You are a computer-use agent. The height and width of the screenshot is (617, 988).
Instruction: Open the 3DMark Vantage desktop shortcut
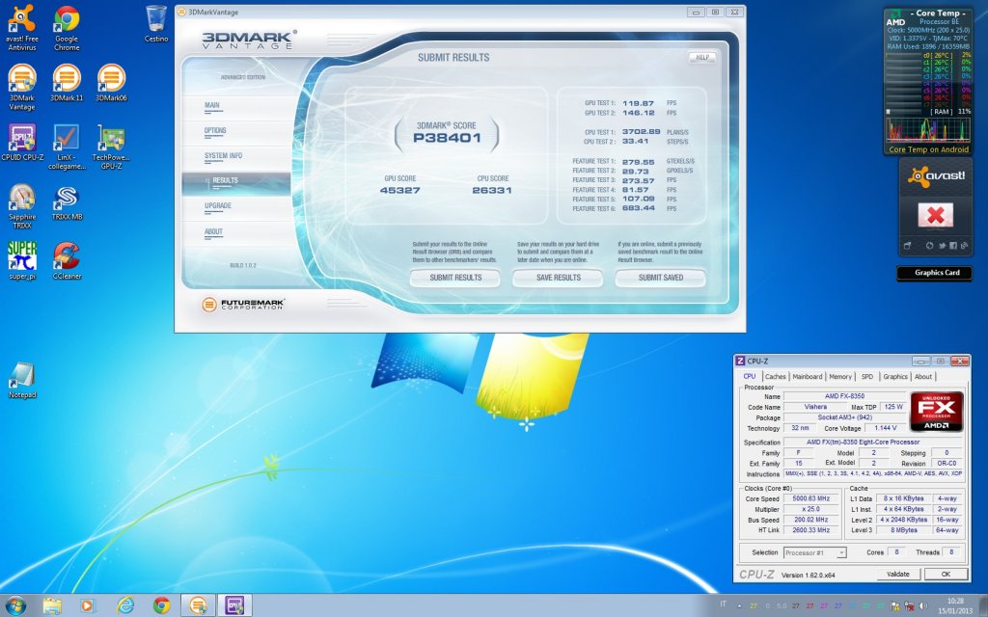point(22,87)
